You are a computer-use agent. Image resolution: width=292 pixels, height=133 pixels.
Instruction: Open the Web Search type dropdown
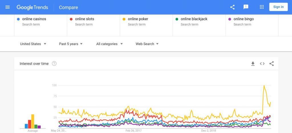tap(147, 44)
